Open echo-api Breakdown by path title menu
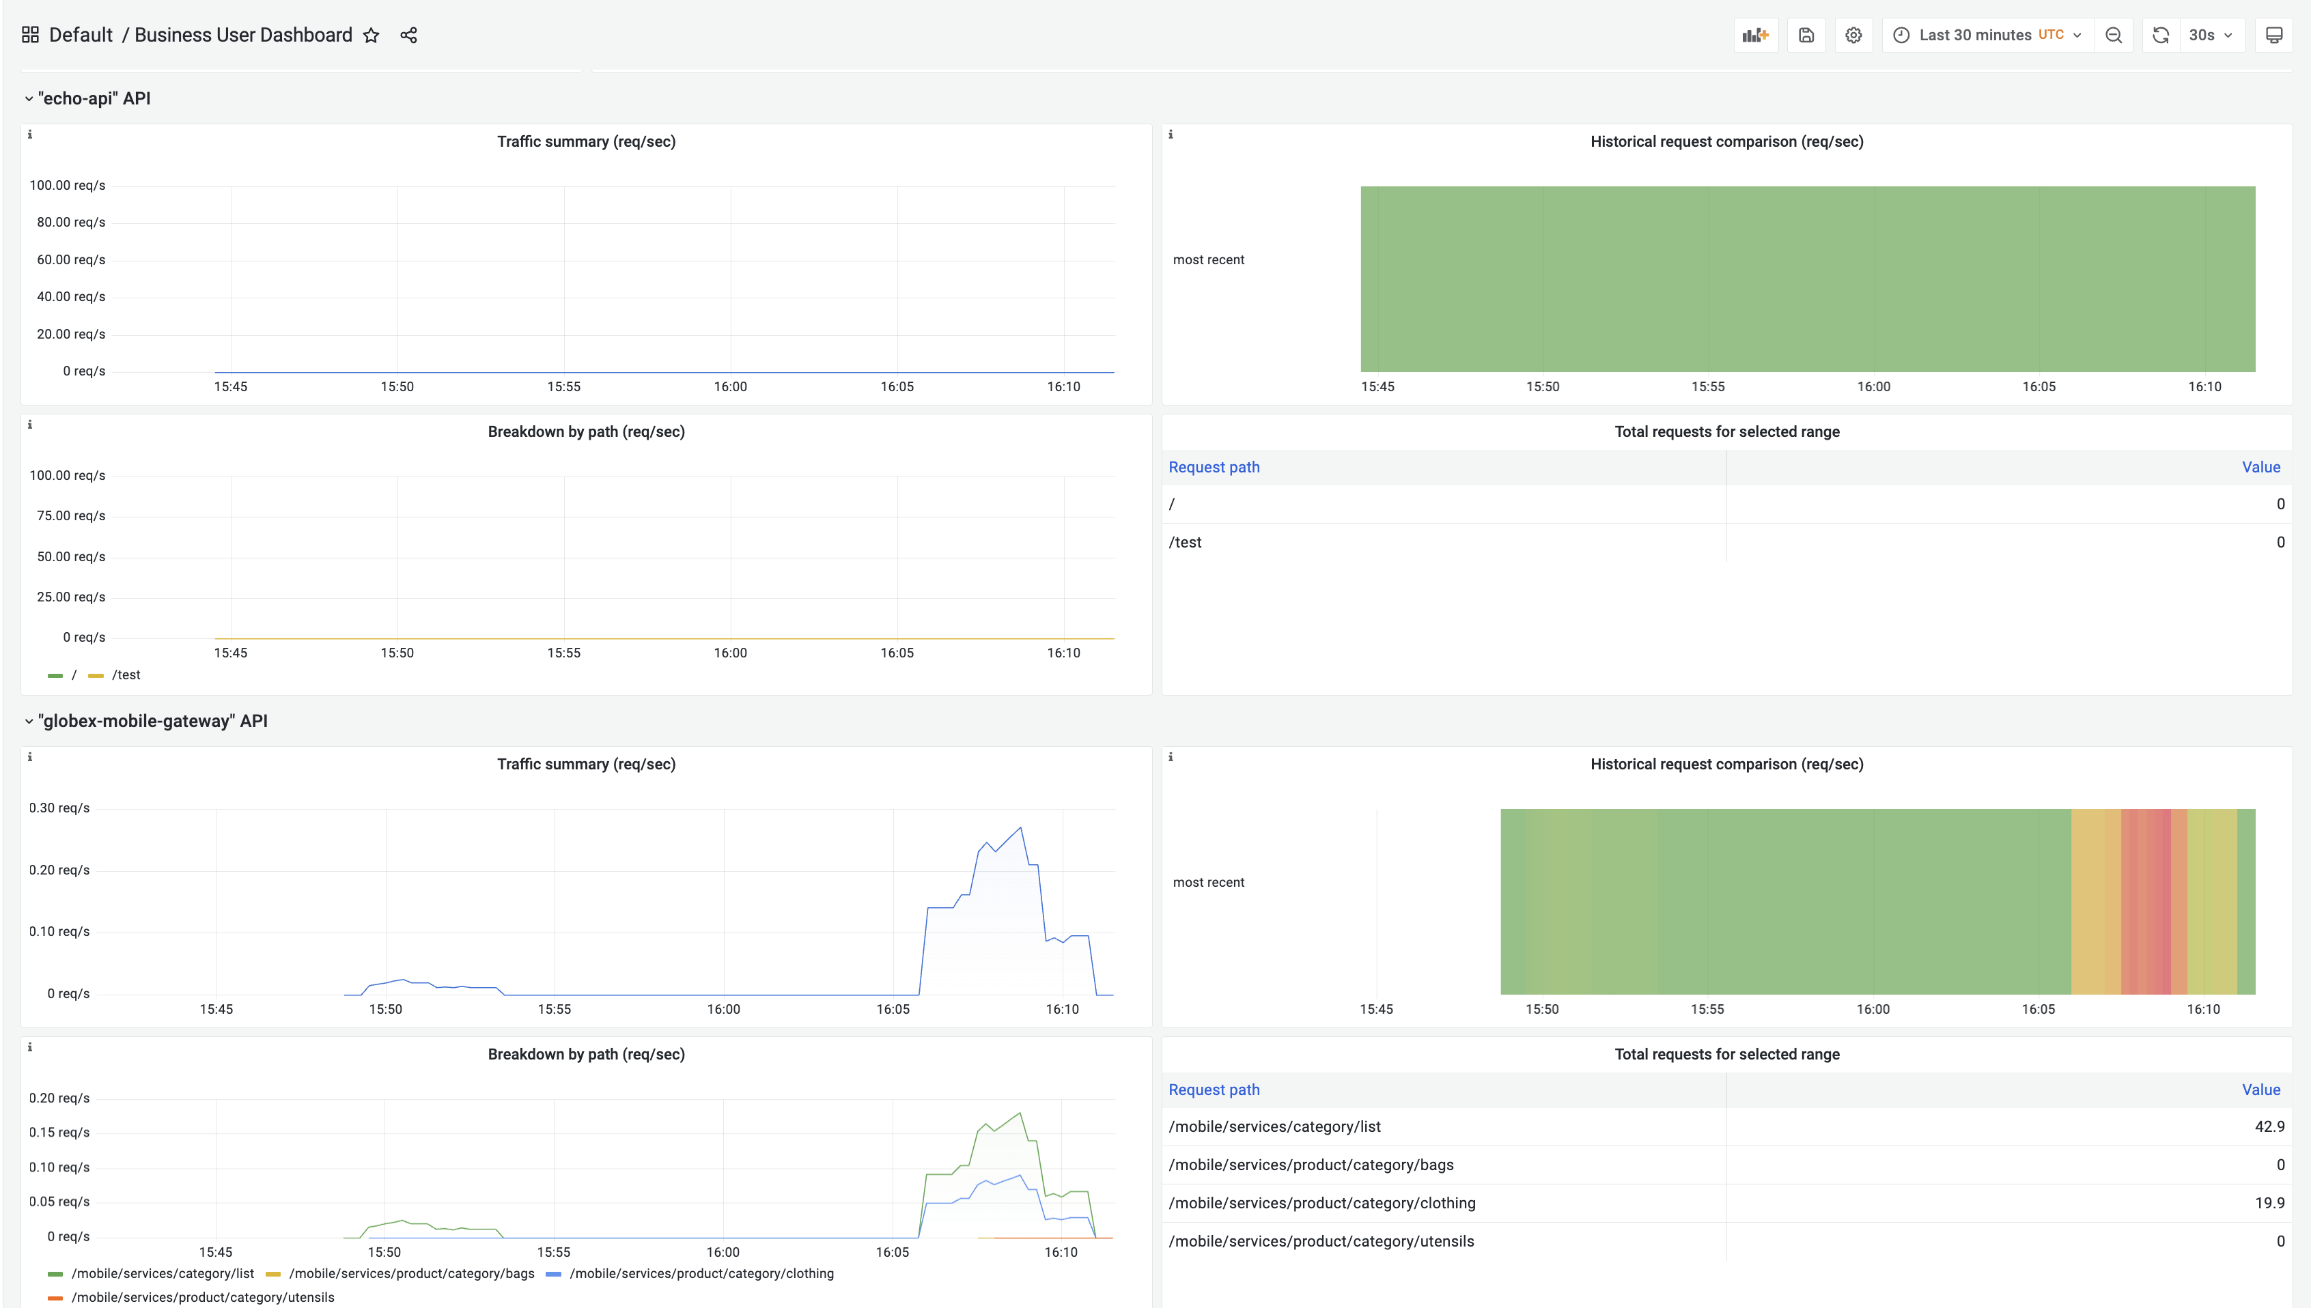 [x=586, y=432]
